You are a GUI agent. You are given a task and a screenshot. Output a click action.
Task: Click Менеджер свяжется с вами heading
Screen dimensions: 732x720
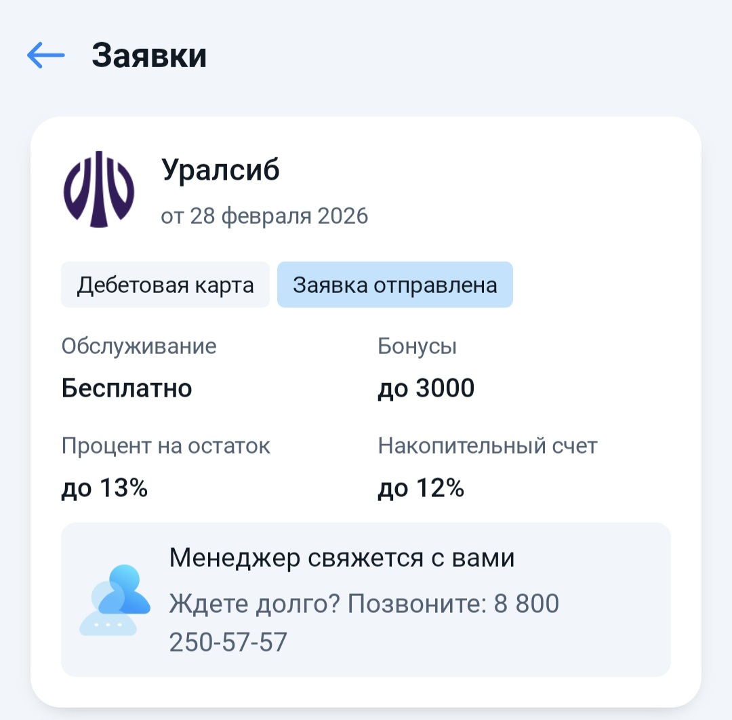coord(342,558)
